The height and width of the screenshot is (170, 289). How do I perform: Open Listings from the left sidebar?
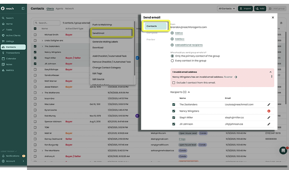pos(10,41)
